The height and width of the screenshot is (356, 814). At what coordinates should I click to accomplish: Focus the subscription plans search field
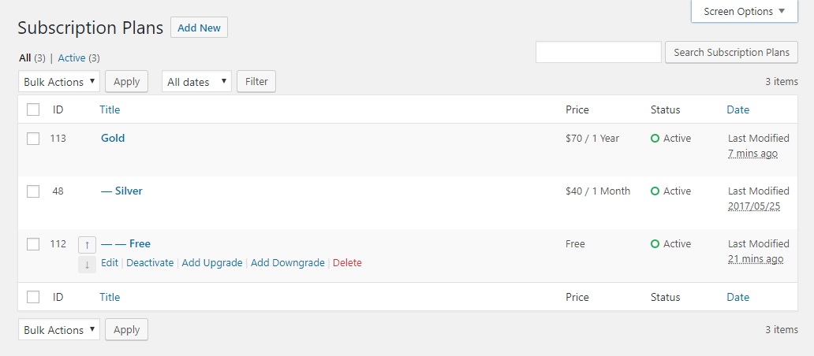pyautogui.click(x=598, y=53)
